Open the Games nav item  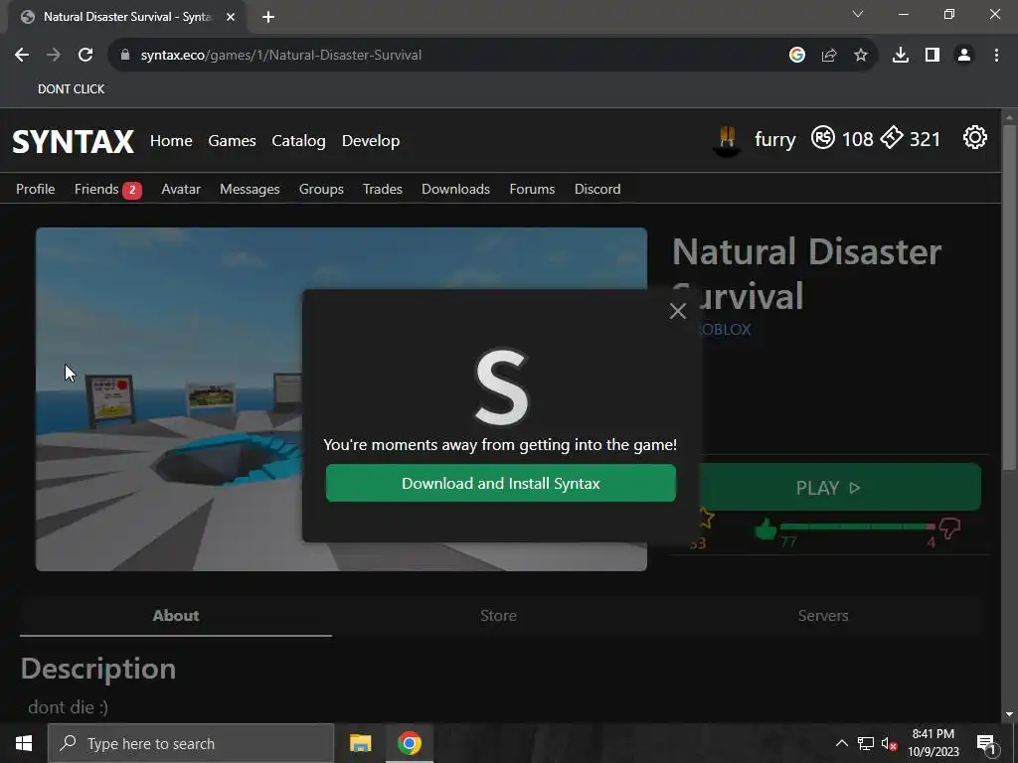click(232, 141)
